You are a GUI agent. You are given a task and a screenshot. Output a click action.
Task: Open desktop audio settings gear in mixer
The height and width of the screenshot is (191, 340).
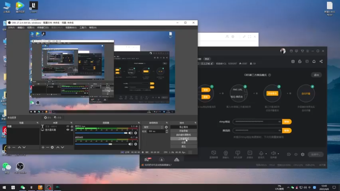(136, 144)
